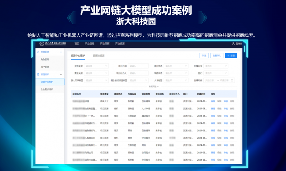The image size is (286, 171).
Task: Collapse filters with 收起筛选 toggle
Action: point(154,86)
